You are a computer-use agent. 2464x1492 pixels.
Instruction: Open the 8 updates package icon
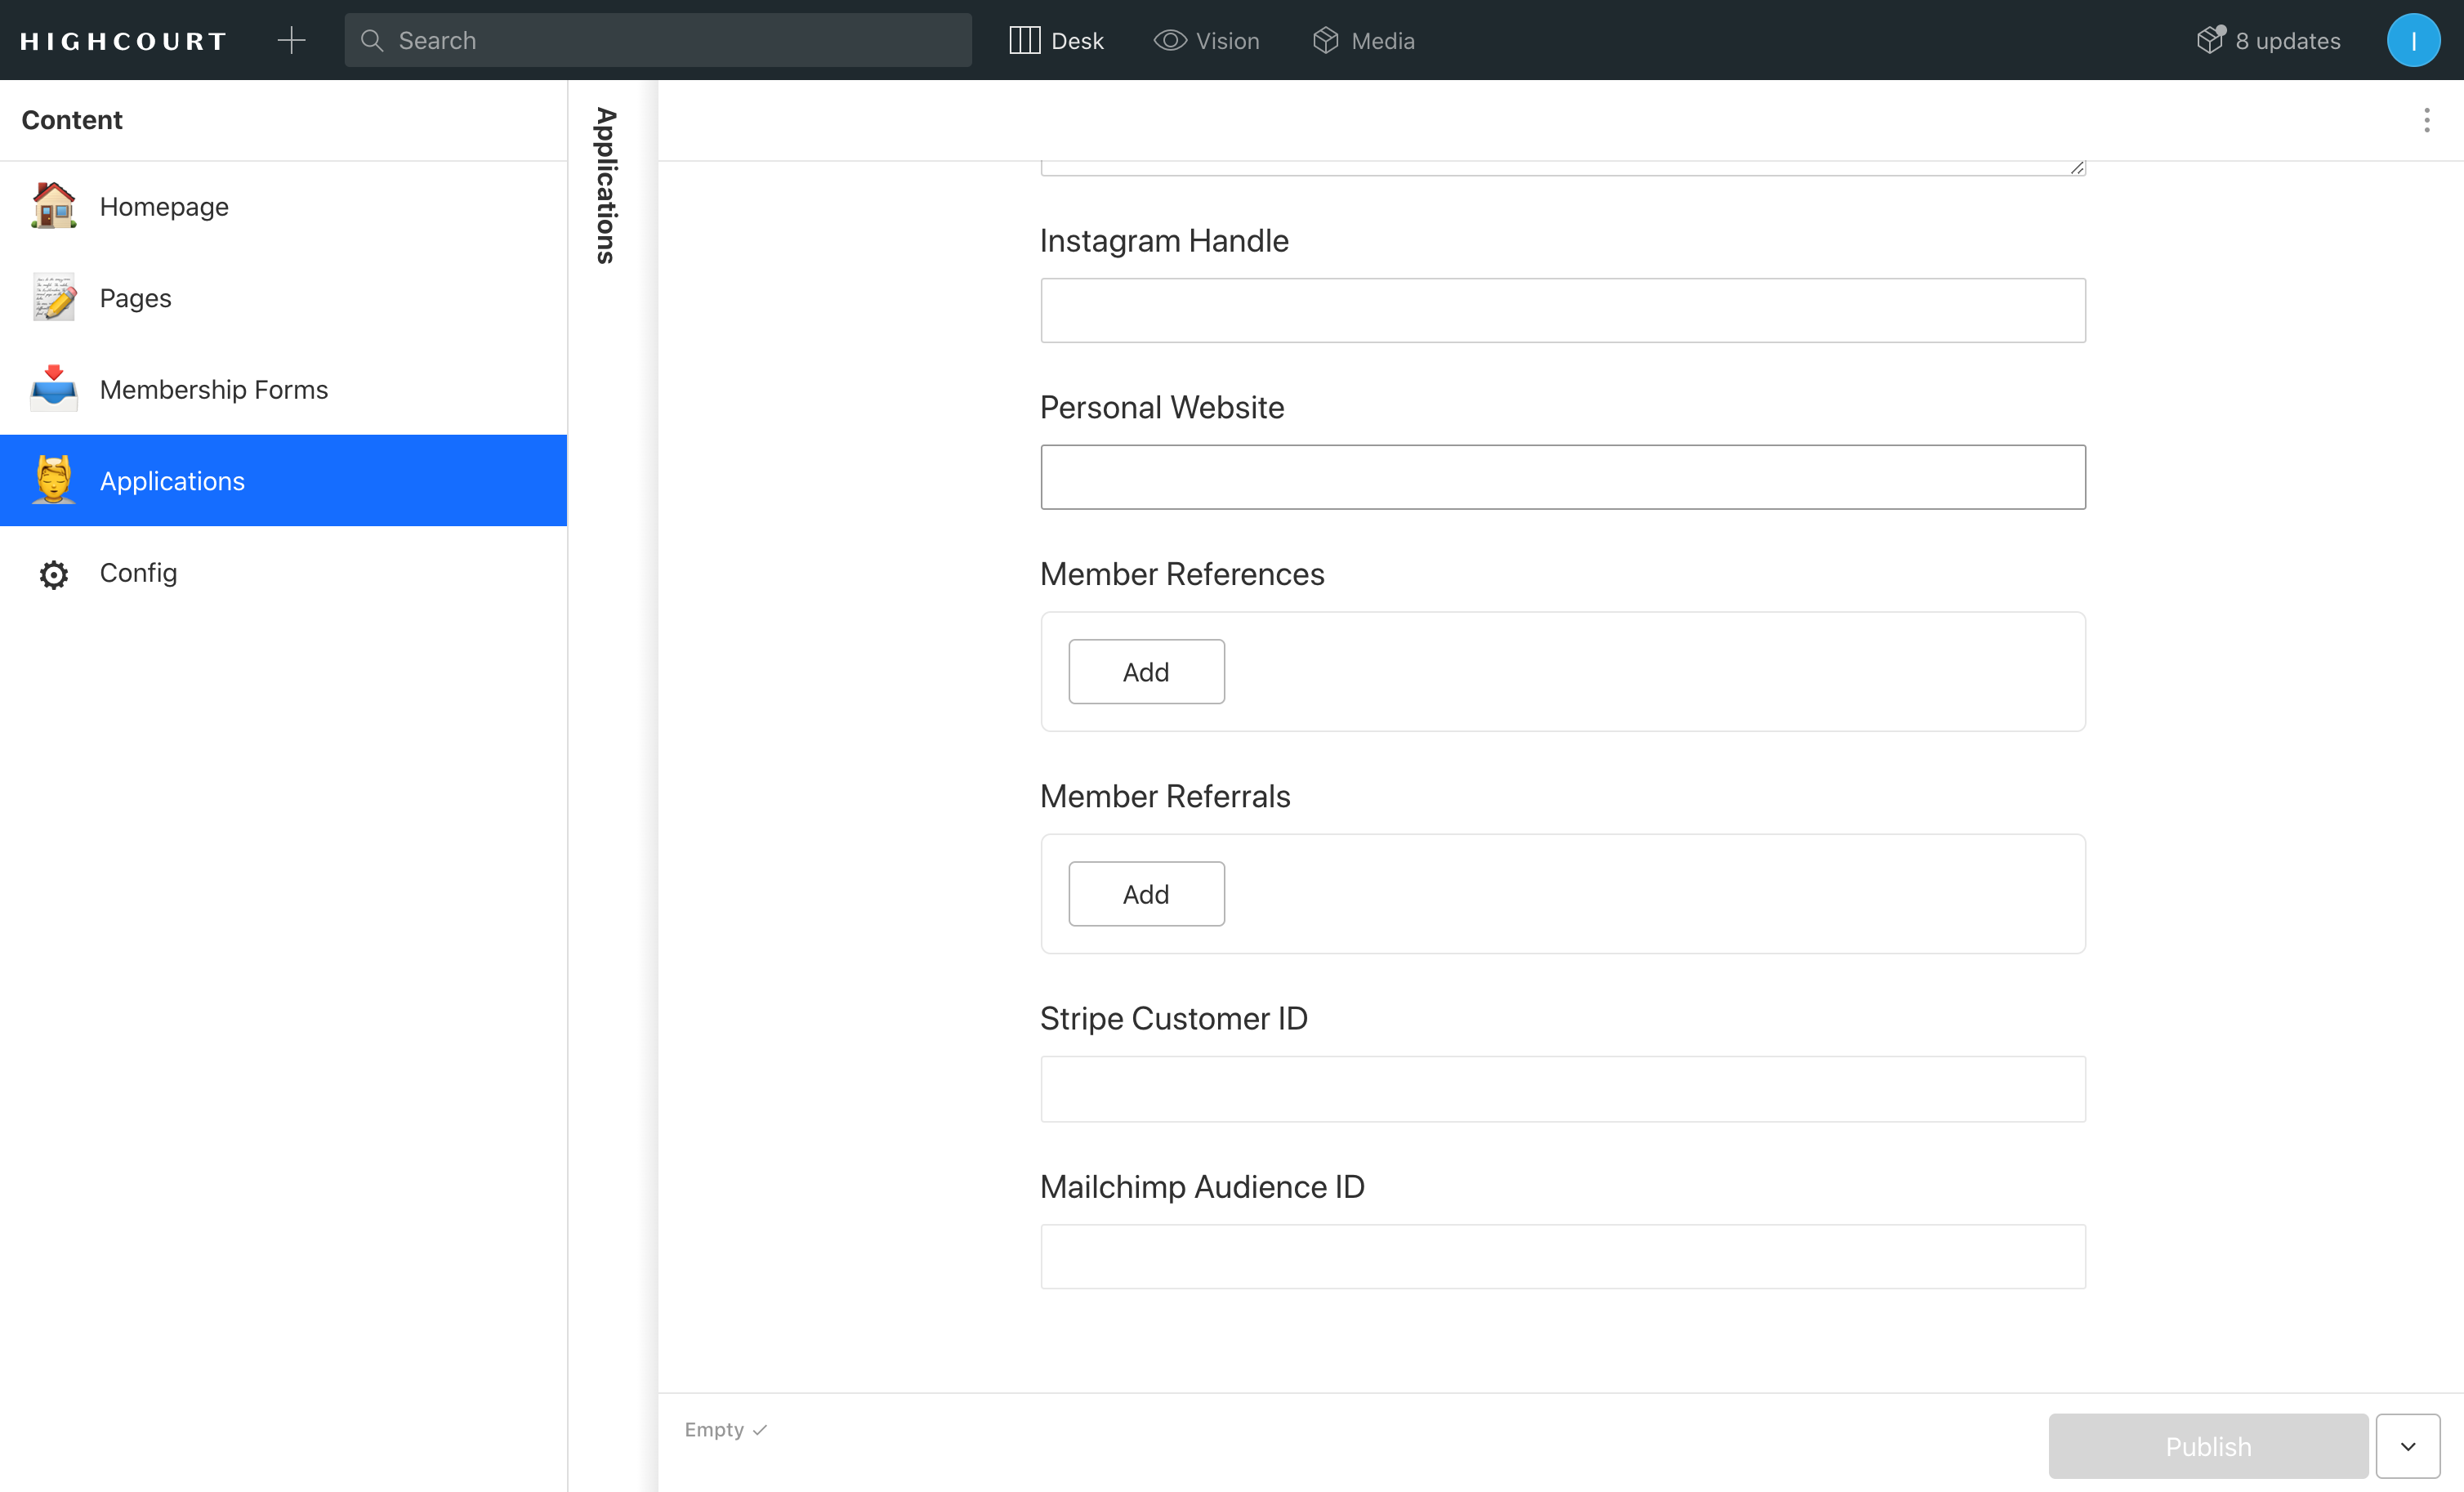click(x=2211, y=40)
